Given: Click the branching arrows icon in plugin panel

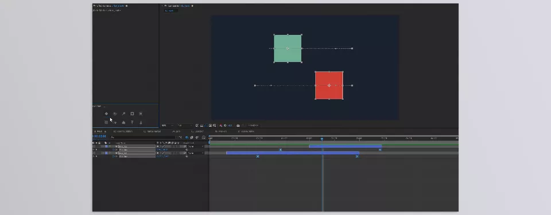Looking at the screenshot, I should click(x=115, y=122).
